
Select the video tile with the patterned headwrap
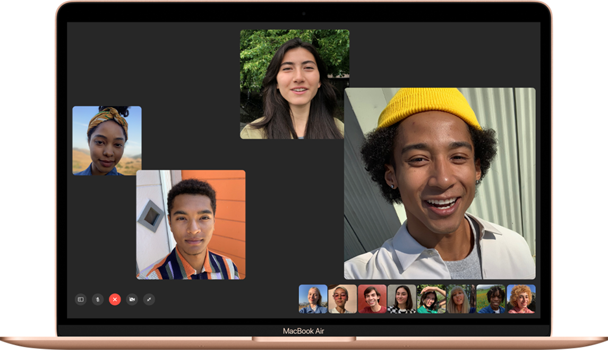[x=107, y=140]
